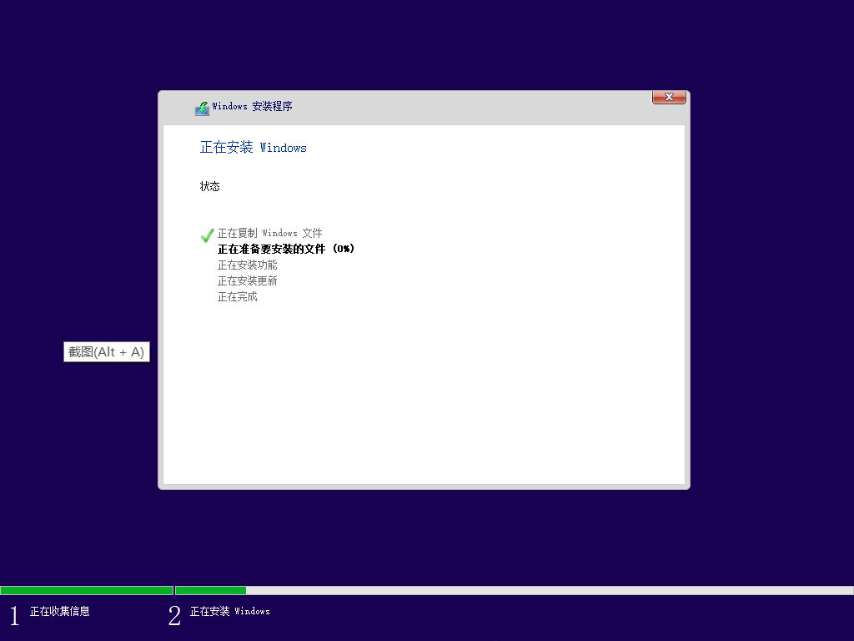
Task: Click the bottom 正在安装 Windows stage label
Action: click(x=229, y=612)
